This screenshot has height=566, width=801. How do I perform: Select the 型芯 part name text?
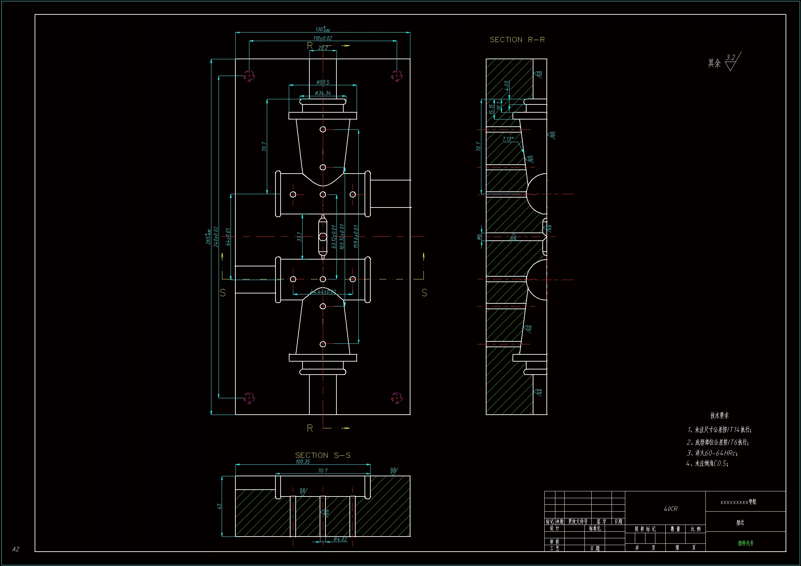(x=740, y=523)
